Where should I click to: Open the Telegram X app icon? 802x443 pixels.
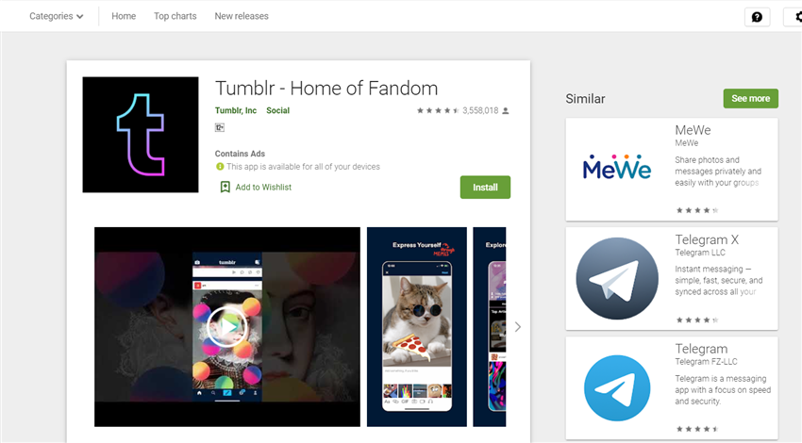pyautogui.click(x=617, y=278)
